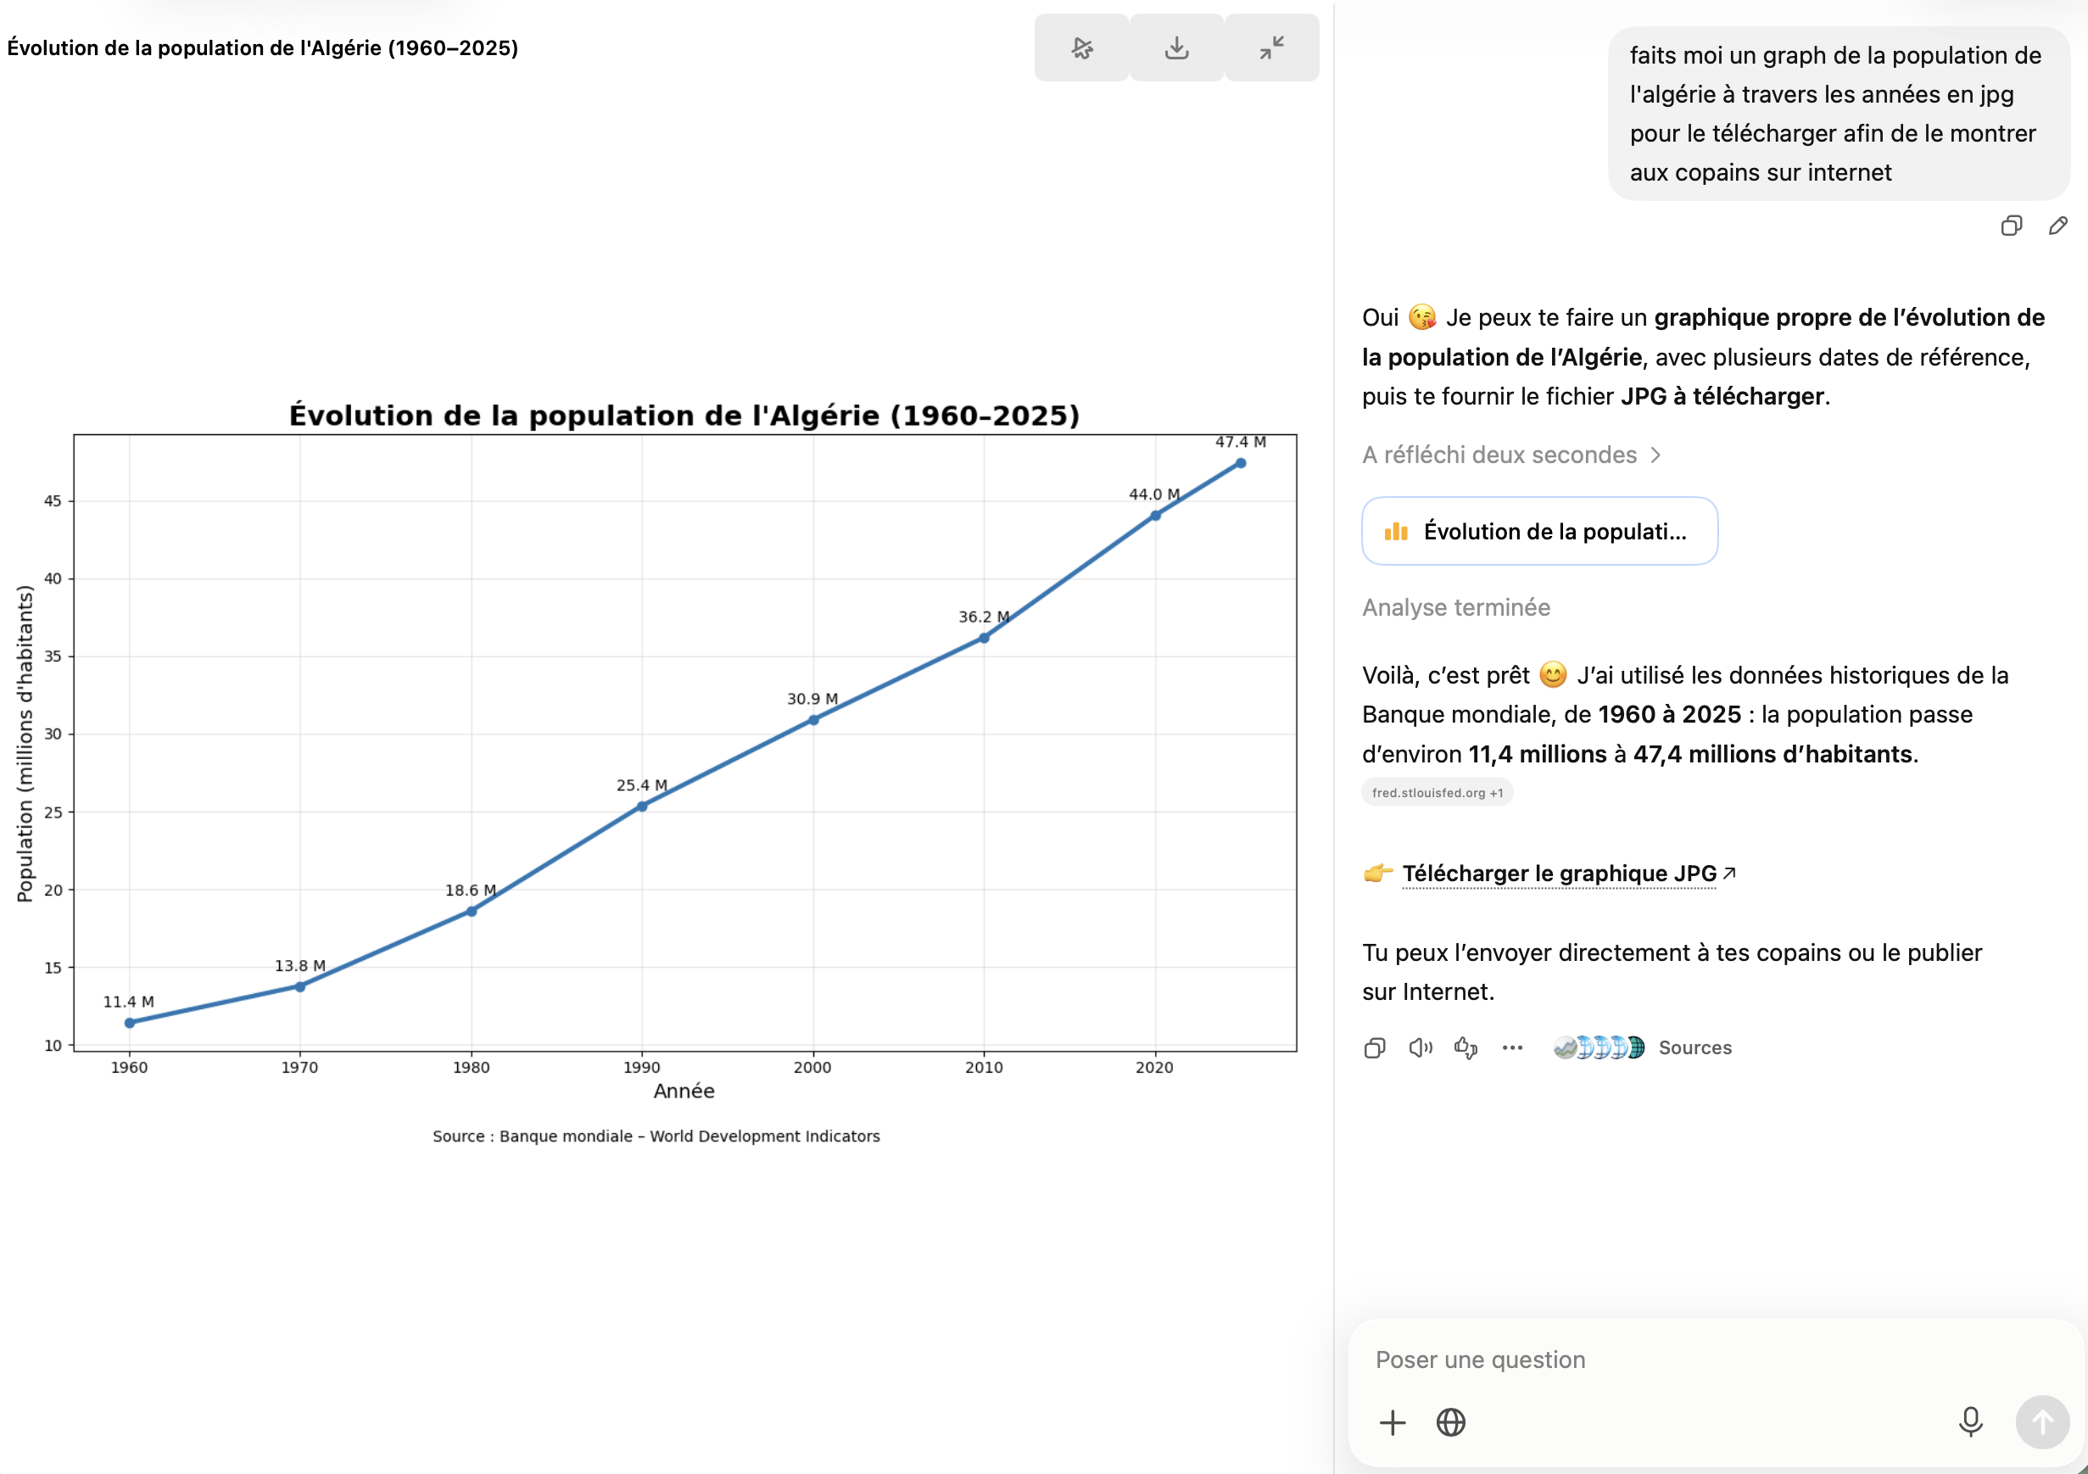Open the fred.stlouisfed.org source chip
2088x1474 pixels.
[1437, 792]
